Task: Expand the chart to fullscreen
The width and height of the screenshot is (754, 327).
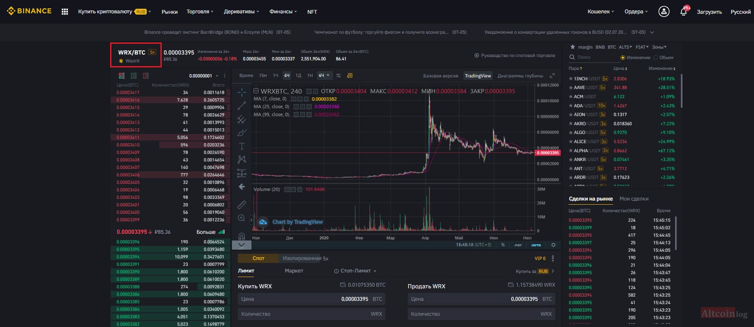Action: point(552,75)
